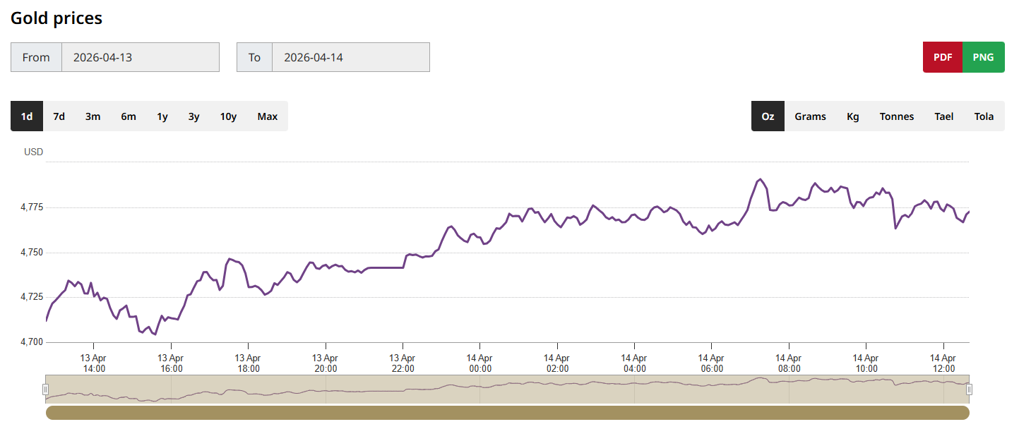Switch to the 7d time range
Viewport: 1019px width, 429px height.
tap(59, 116)
